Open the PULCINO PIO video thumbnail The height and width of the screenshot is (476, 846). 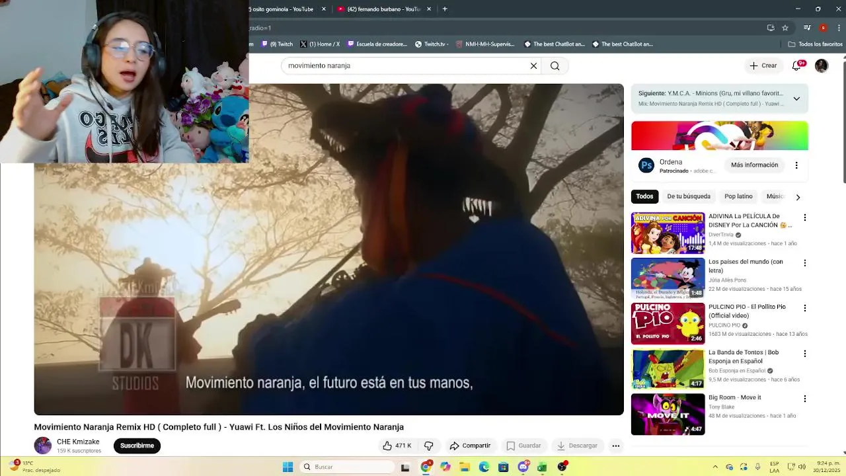[x=668, y=323]
